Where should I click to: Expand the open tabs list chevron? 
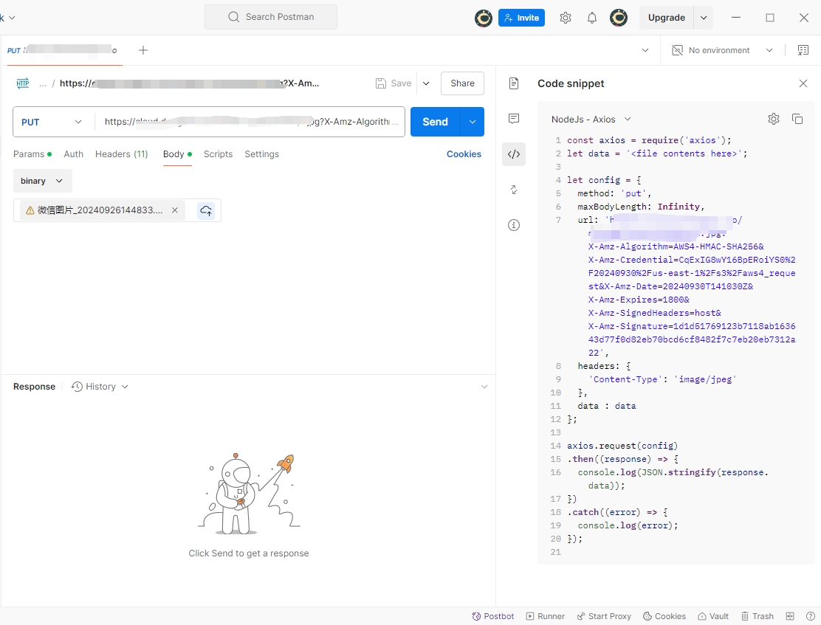pyautogui.click(x=645, y=50)
